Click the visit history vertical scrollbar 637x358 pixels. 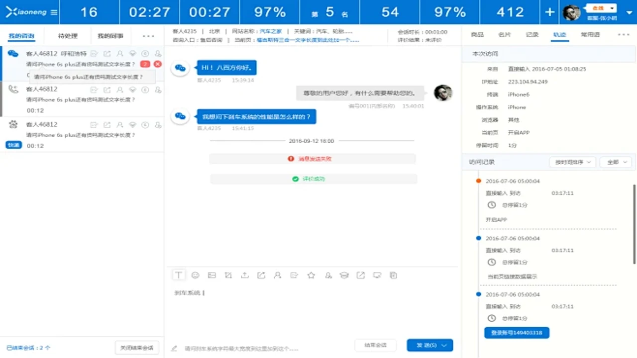click(x=634, y=224)
